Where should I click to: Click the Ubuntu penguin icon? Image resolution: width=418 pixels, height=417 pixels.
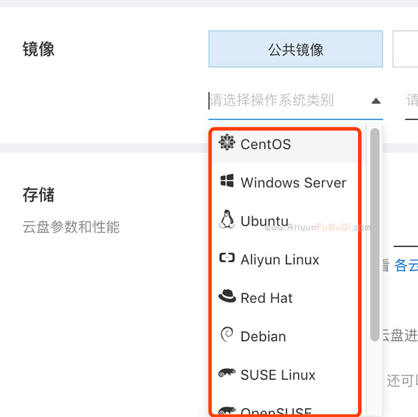point(227,220)
